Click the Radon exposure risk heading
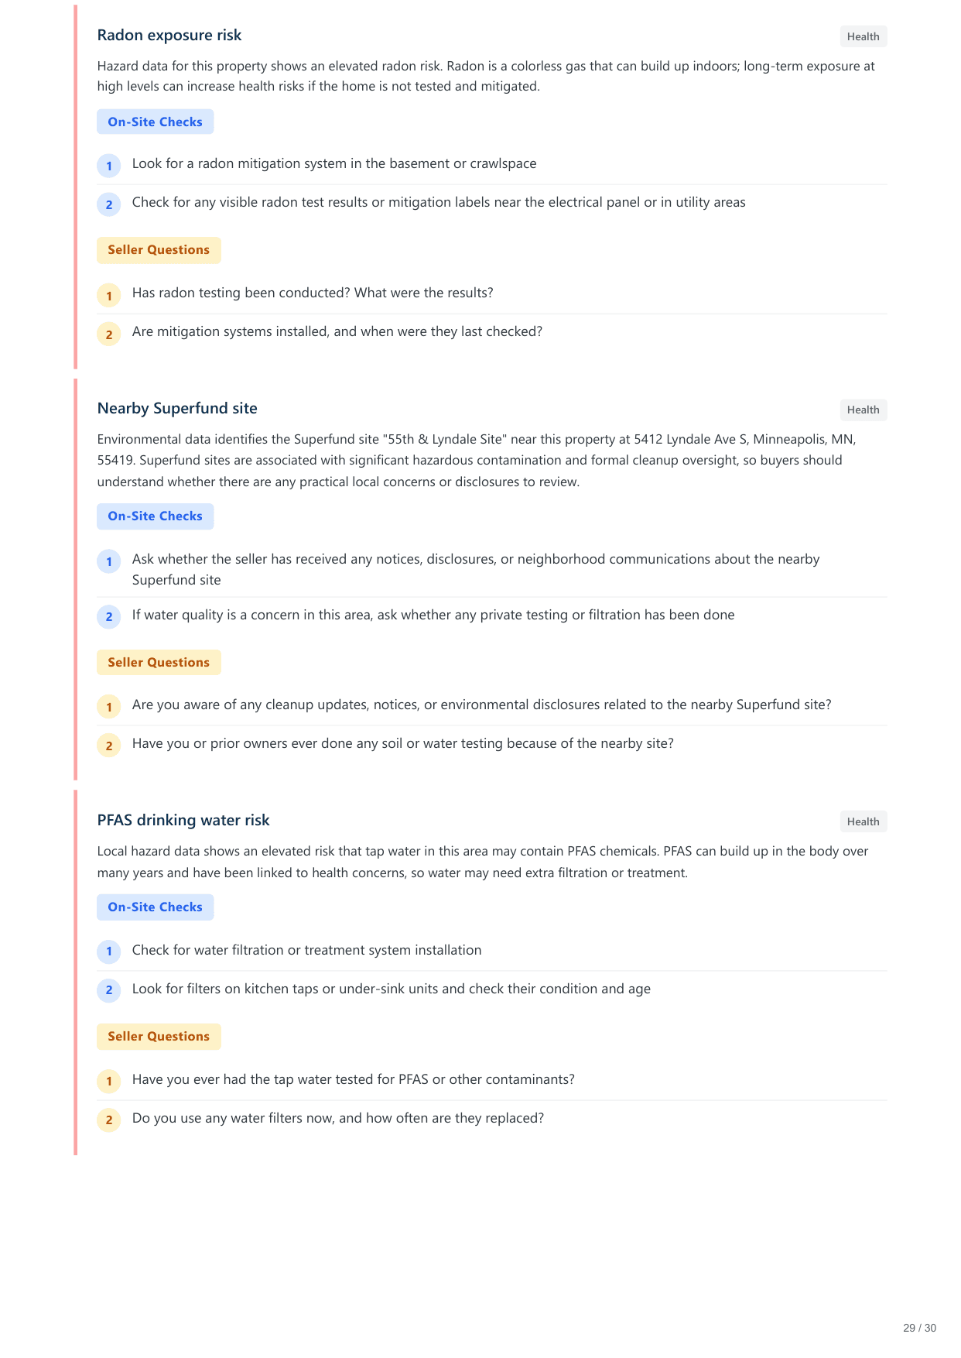The image size is (961, 1358). [169, 35]
